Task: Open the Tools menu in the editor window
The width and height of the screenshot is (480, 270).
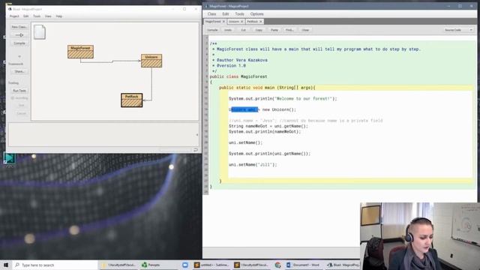Action: coord(240,14)
